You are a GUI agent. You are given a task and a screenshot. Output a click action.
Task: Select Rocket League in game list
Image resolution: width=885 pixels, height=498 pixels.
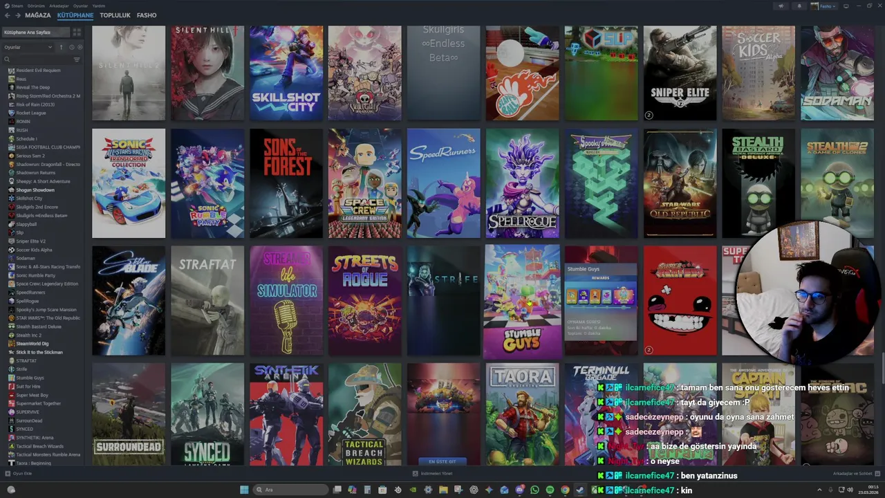click(31, 113)
